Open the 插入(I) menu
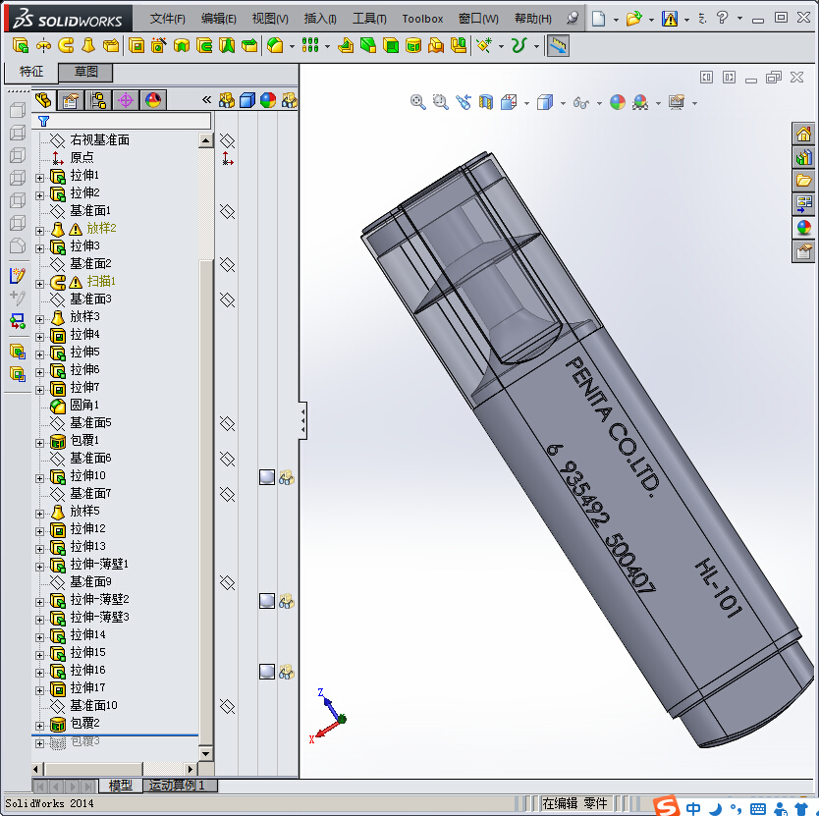 pos(320,19)
